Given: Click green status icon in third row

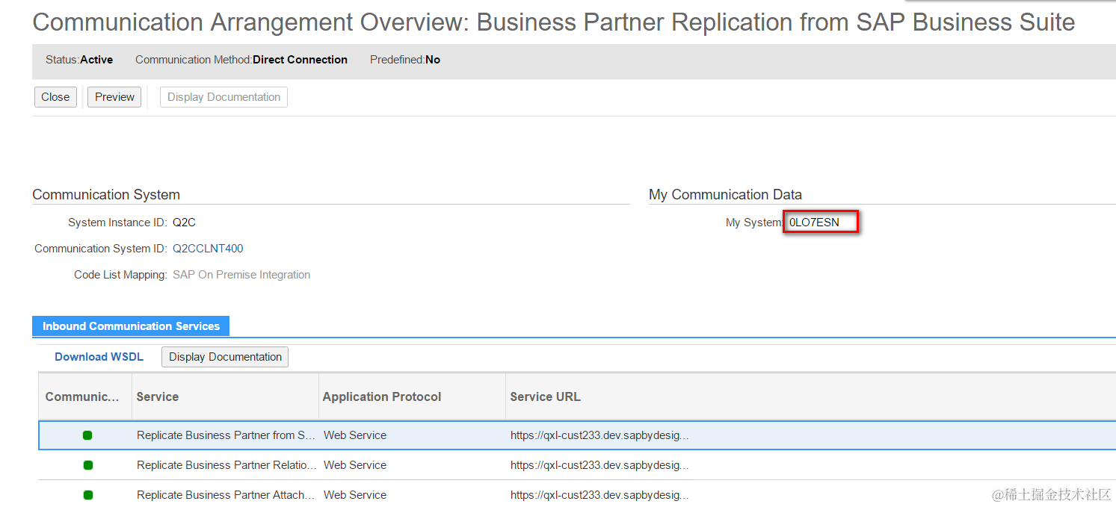Looking at the screenshot, I should pos(87,494).
